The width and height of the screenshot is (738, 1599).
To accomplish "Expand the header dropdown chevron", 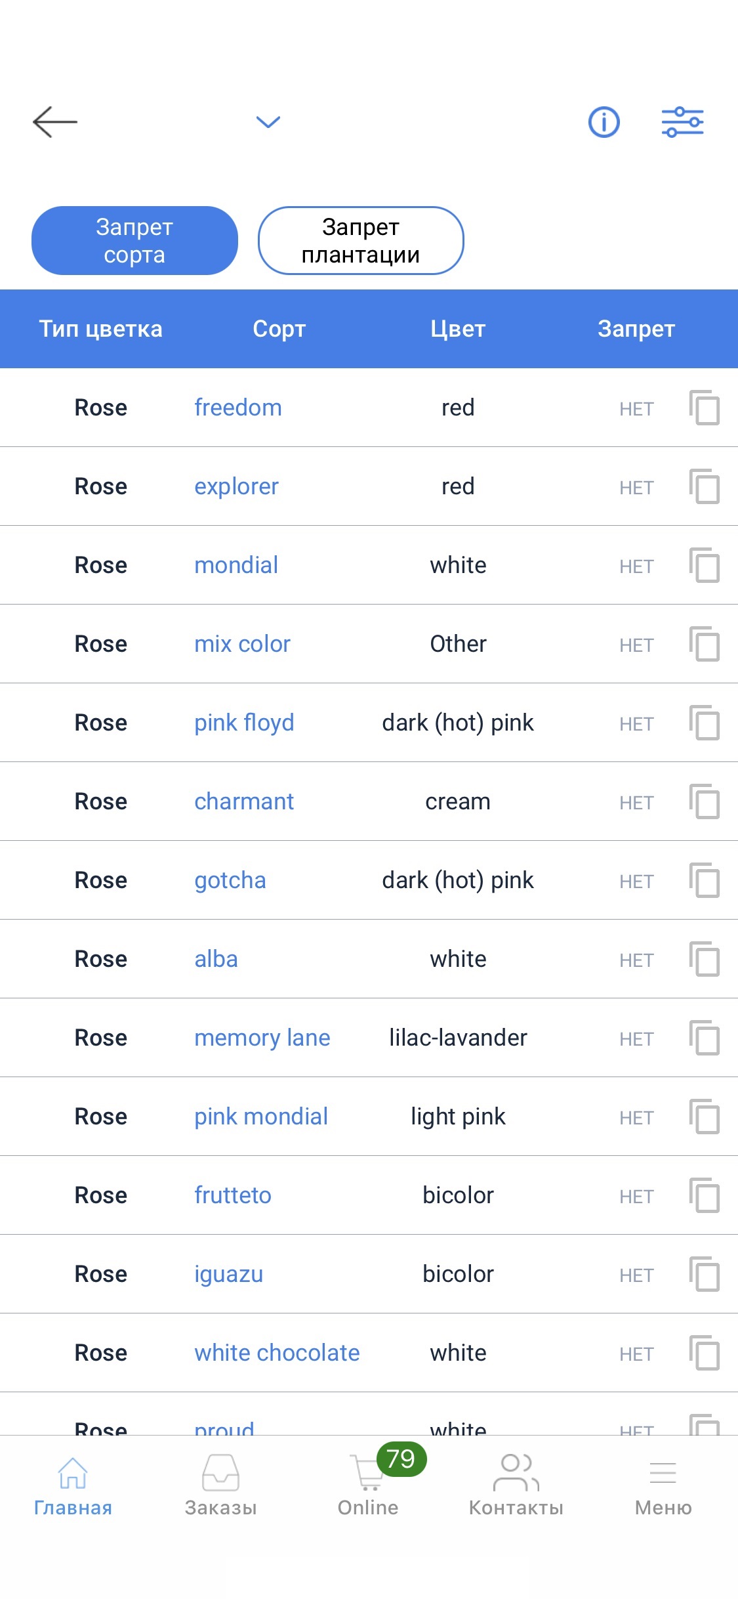I will pyautogui.click(x=268, y=122).
